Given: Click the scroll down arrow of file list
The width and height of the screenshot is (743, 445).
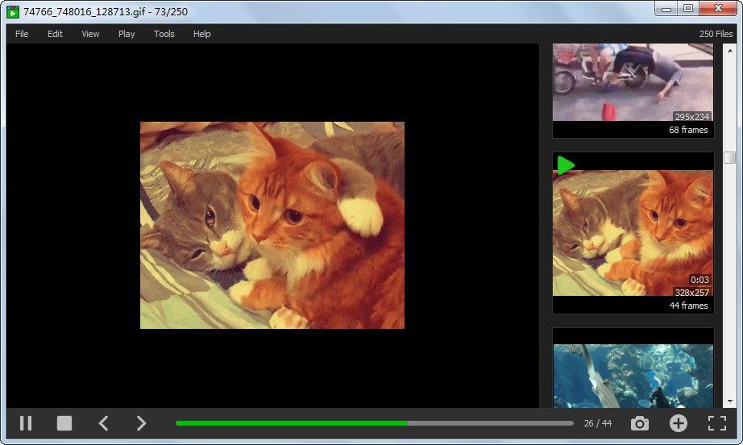Looking at the screenshot, I should coord(730,401).
